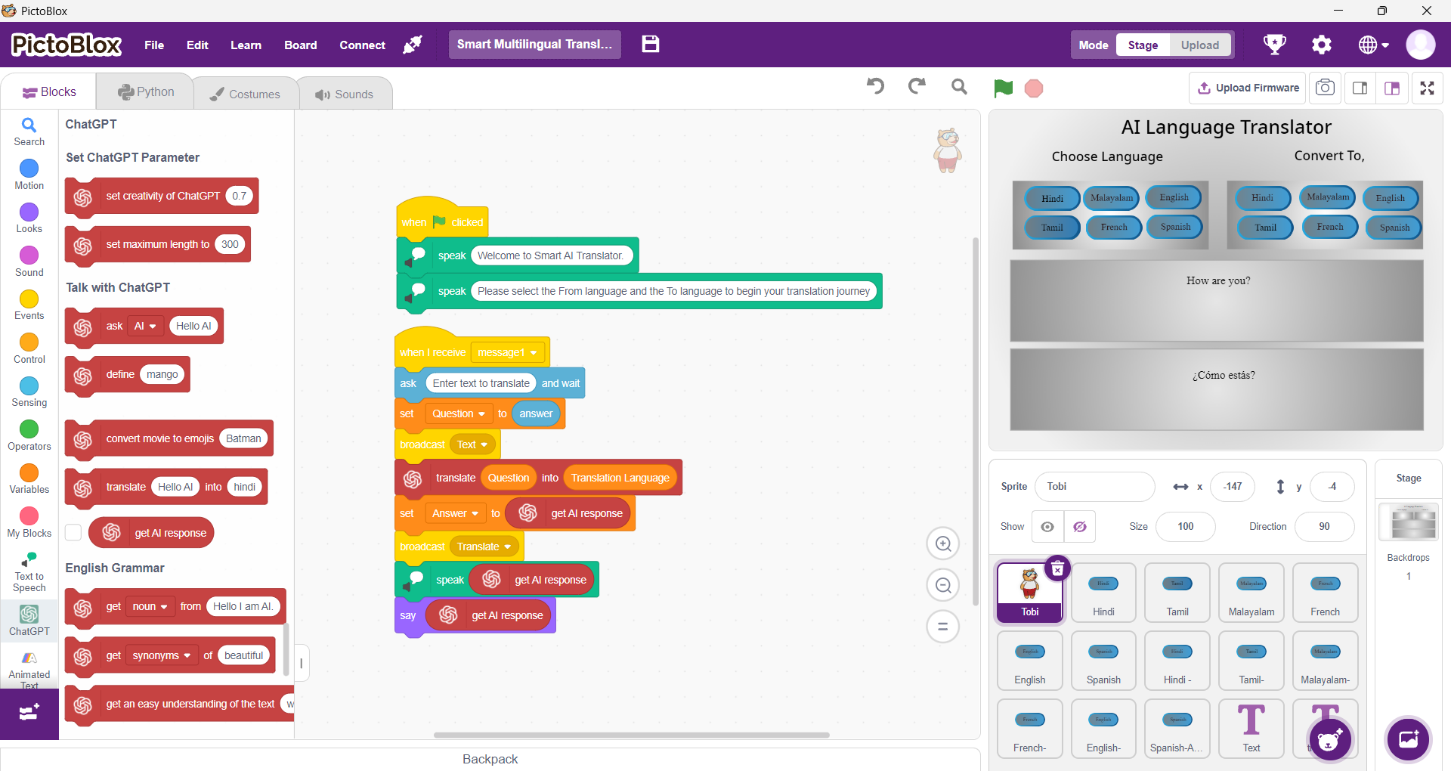Select the Control blocks category
The width and height of the screenshot is (1451, 771).
(29, 348)
